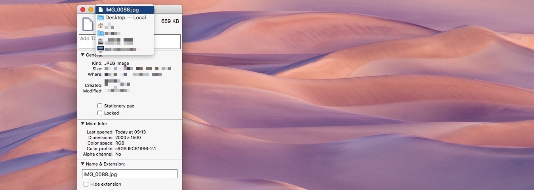Click the blank document preview icon in header

point(88,24)
